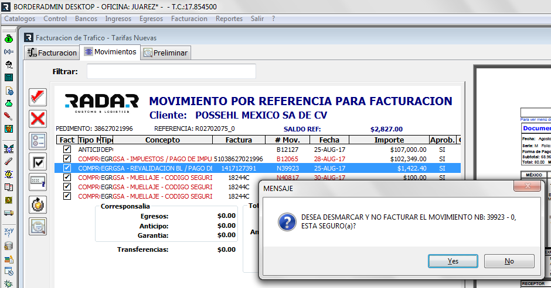Uncheck Fact box for movement B12065
Image resolution: width=551 pixels, height=288 pixels.
coord(67,159)
